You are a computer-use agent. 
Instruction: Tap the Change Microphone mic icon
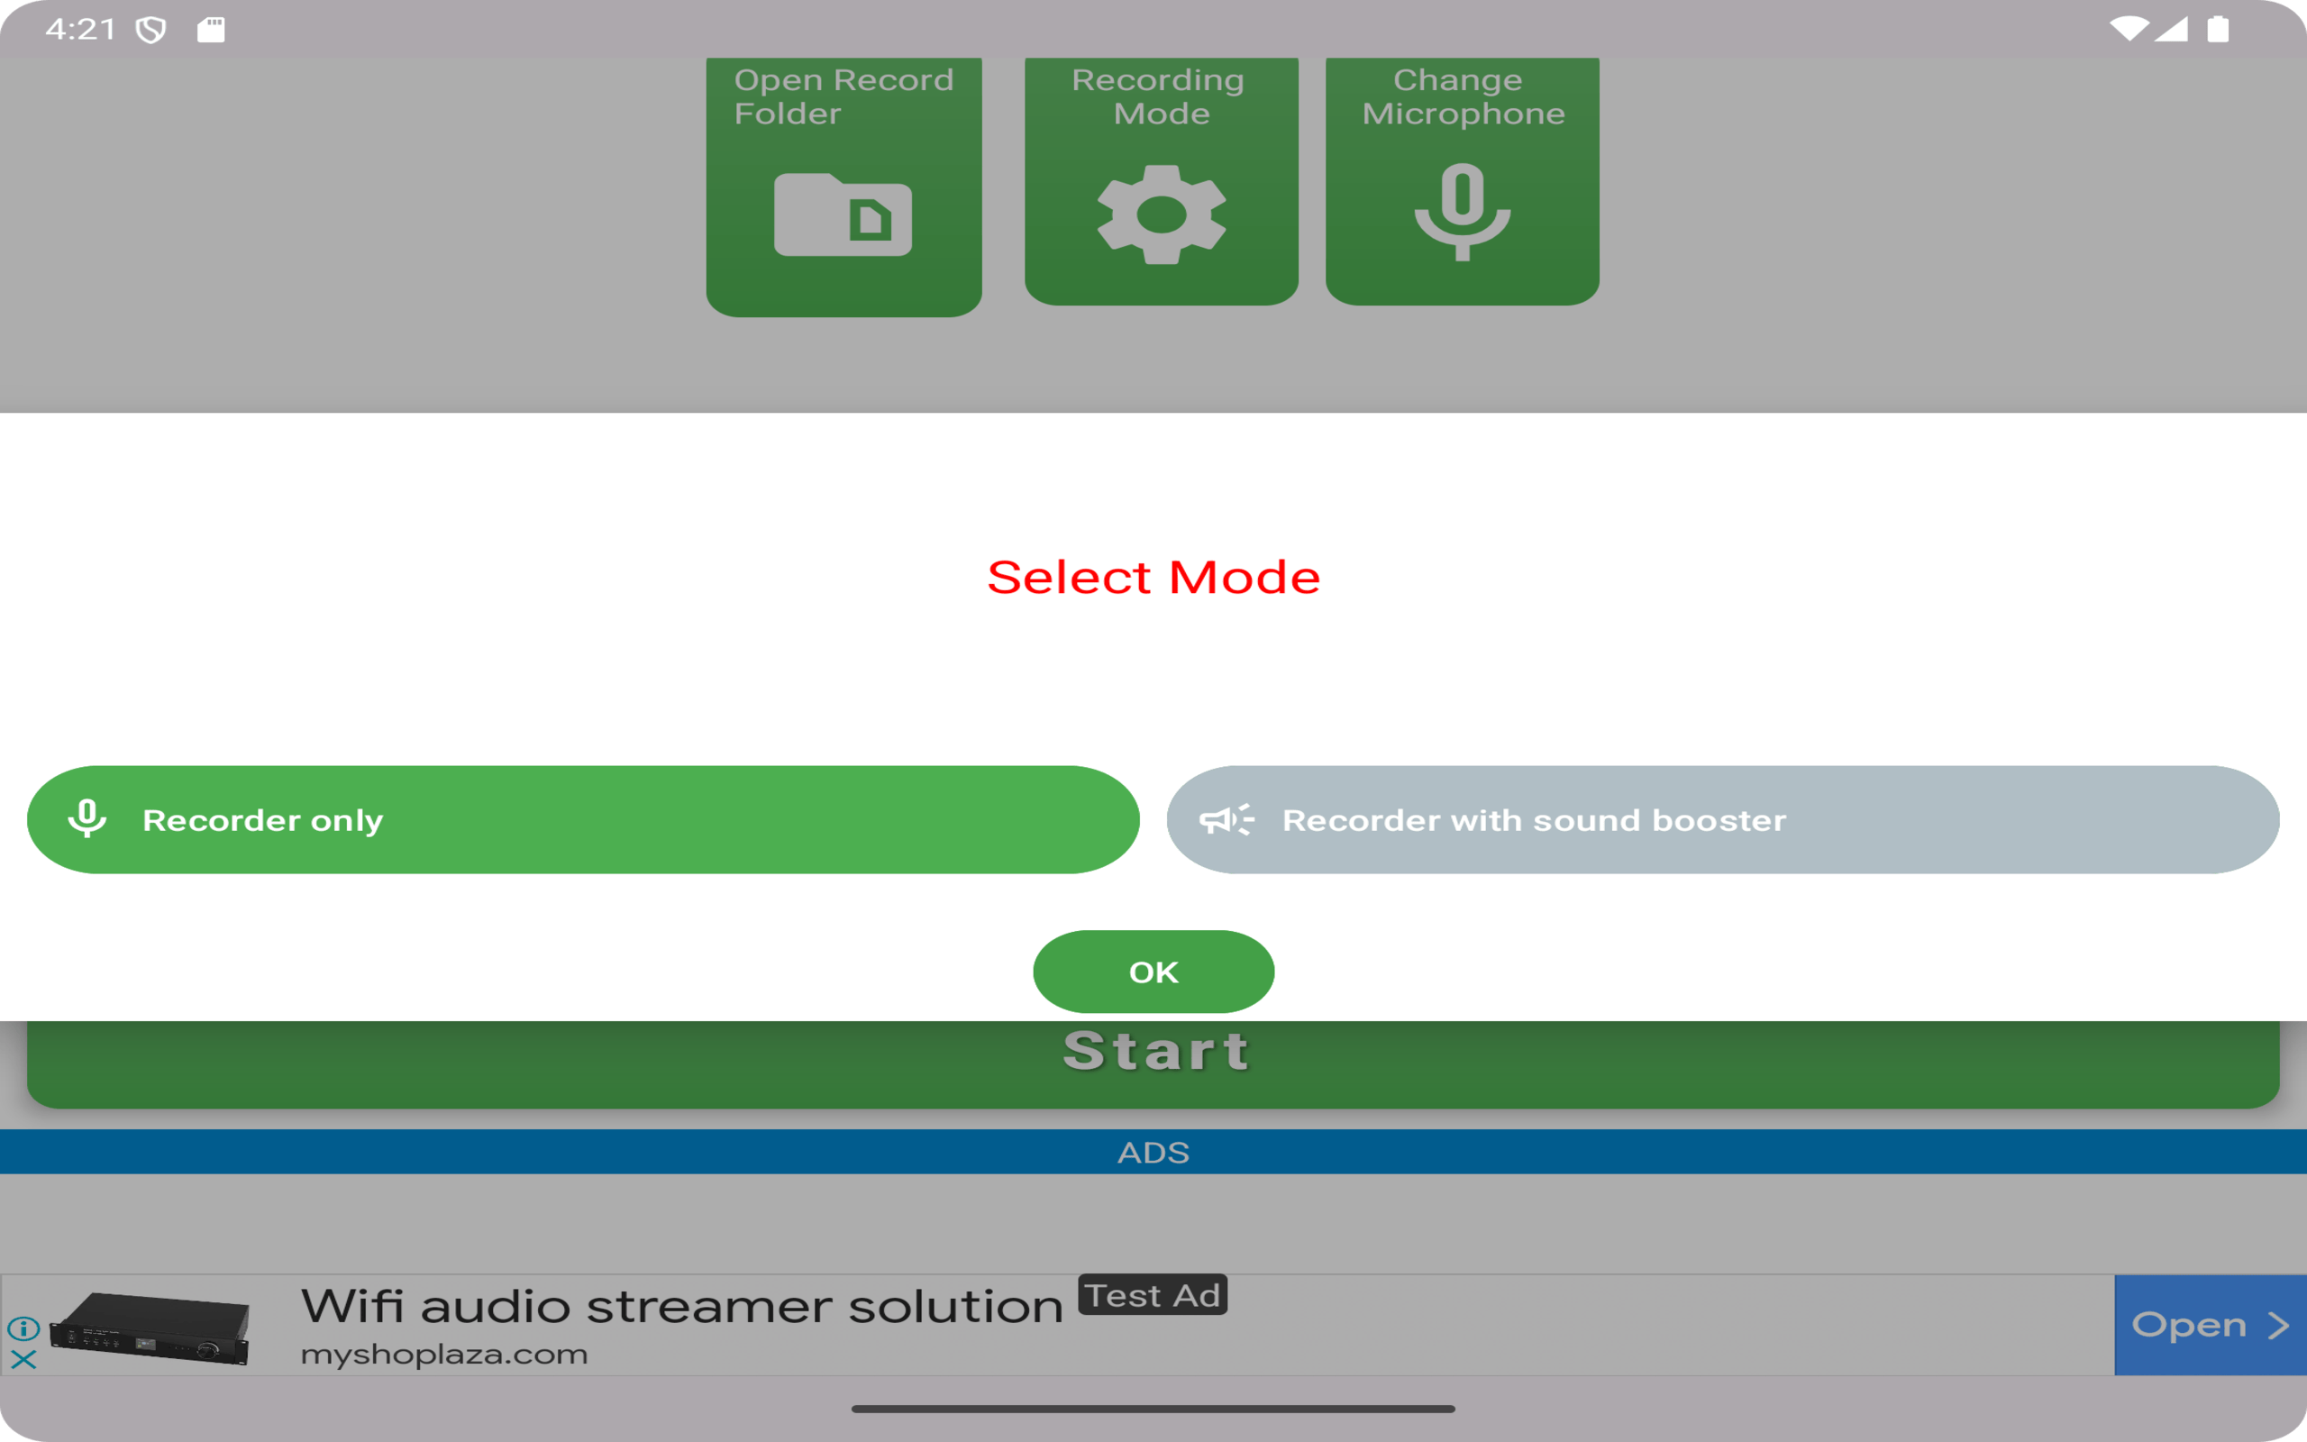point(1463,212)
